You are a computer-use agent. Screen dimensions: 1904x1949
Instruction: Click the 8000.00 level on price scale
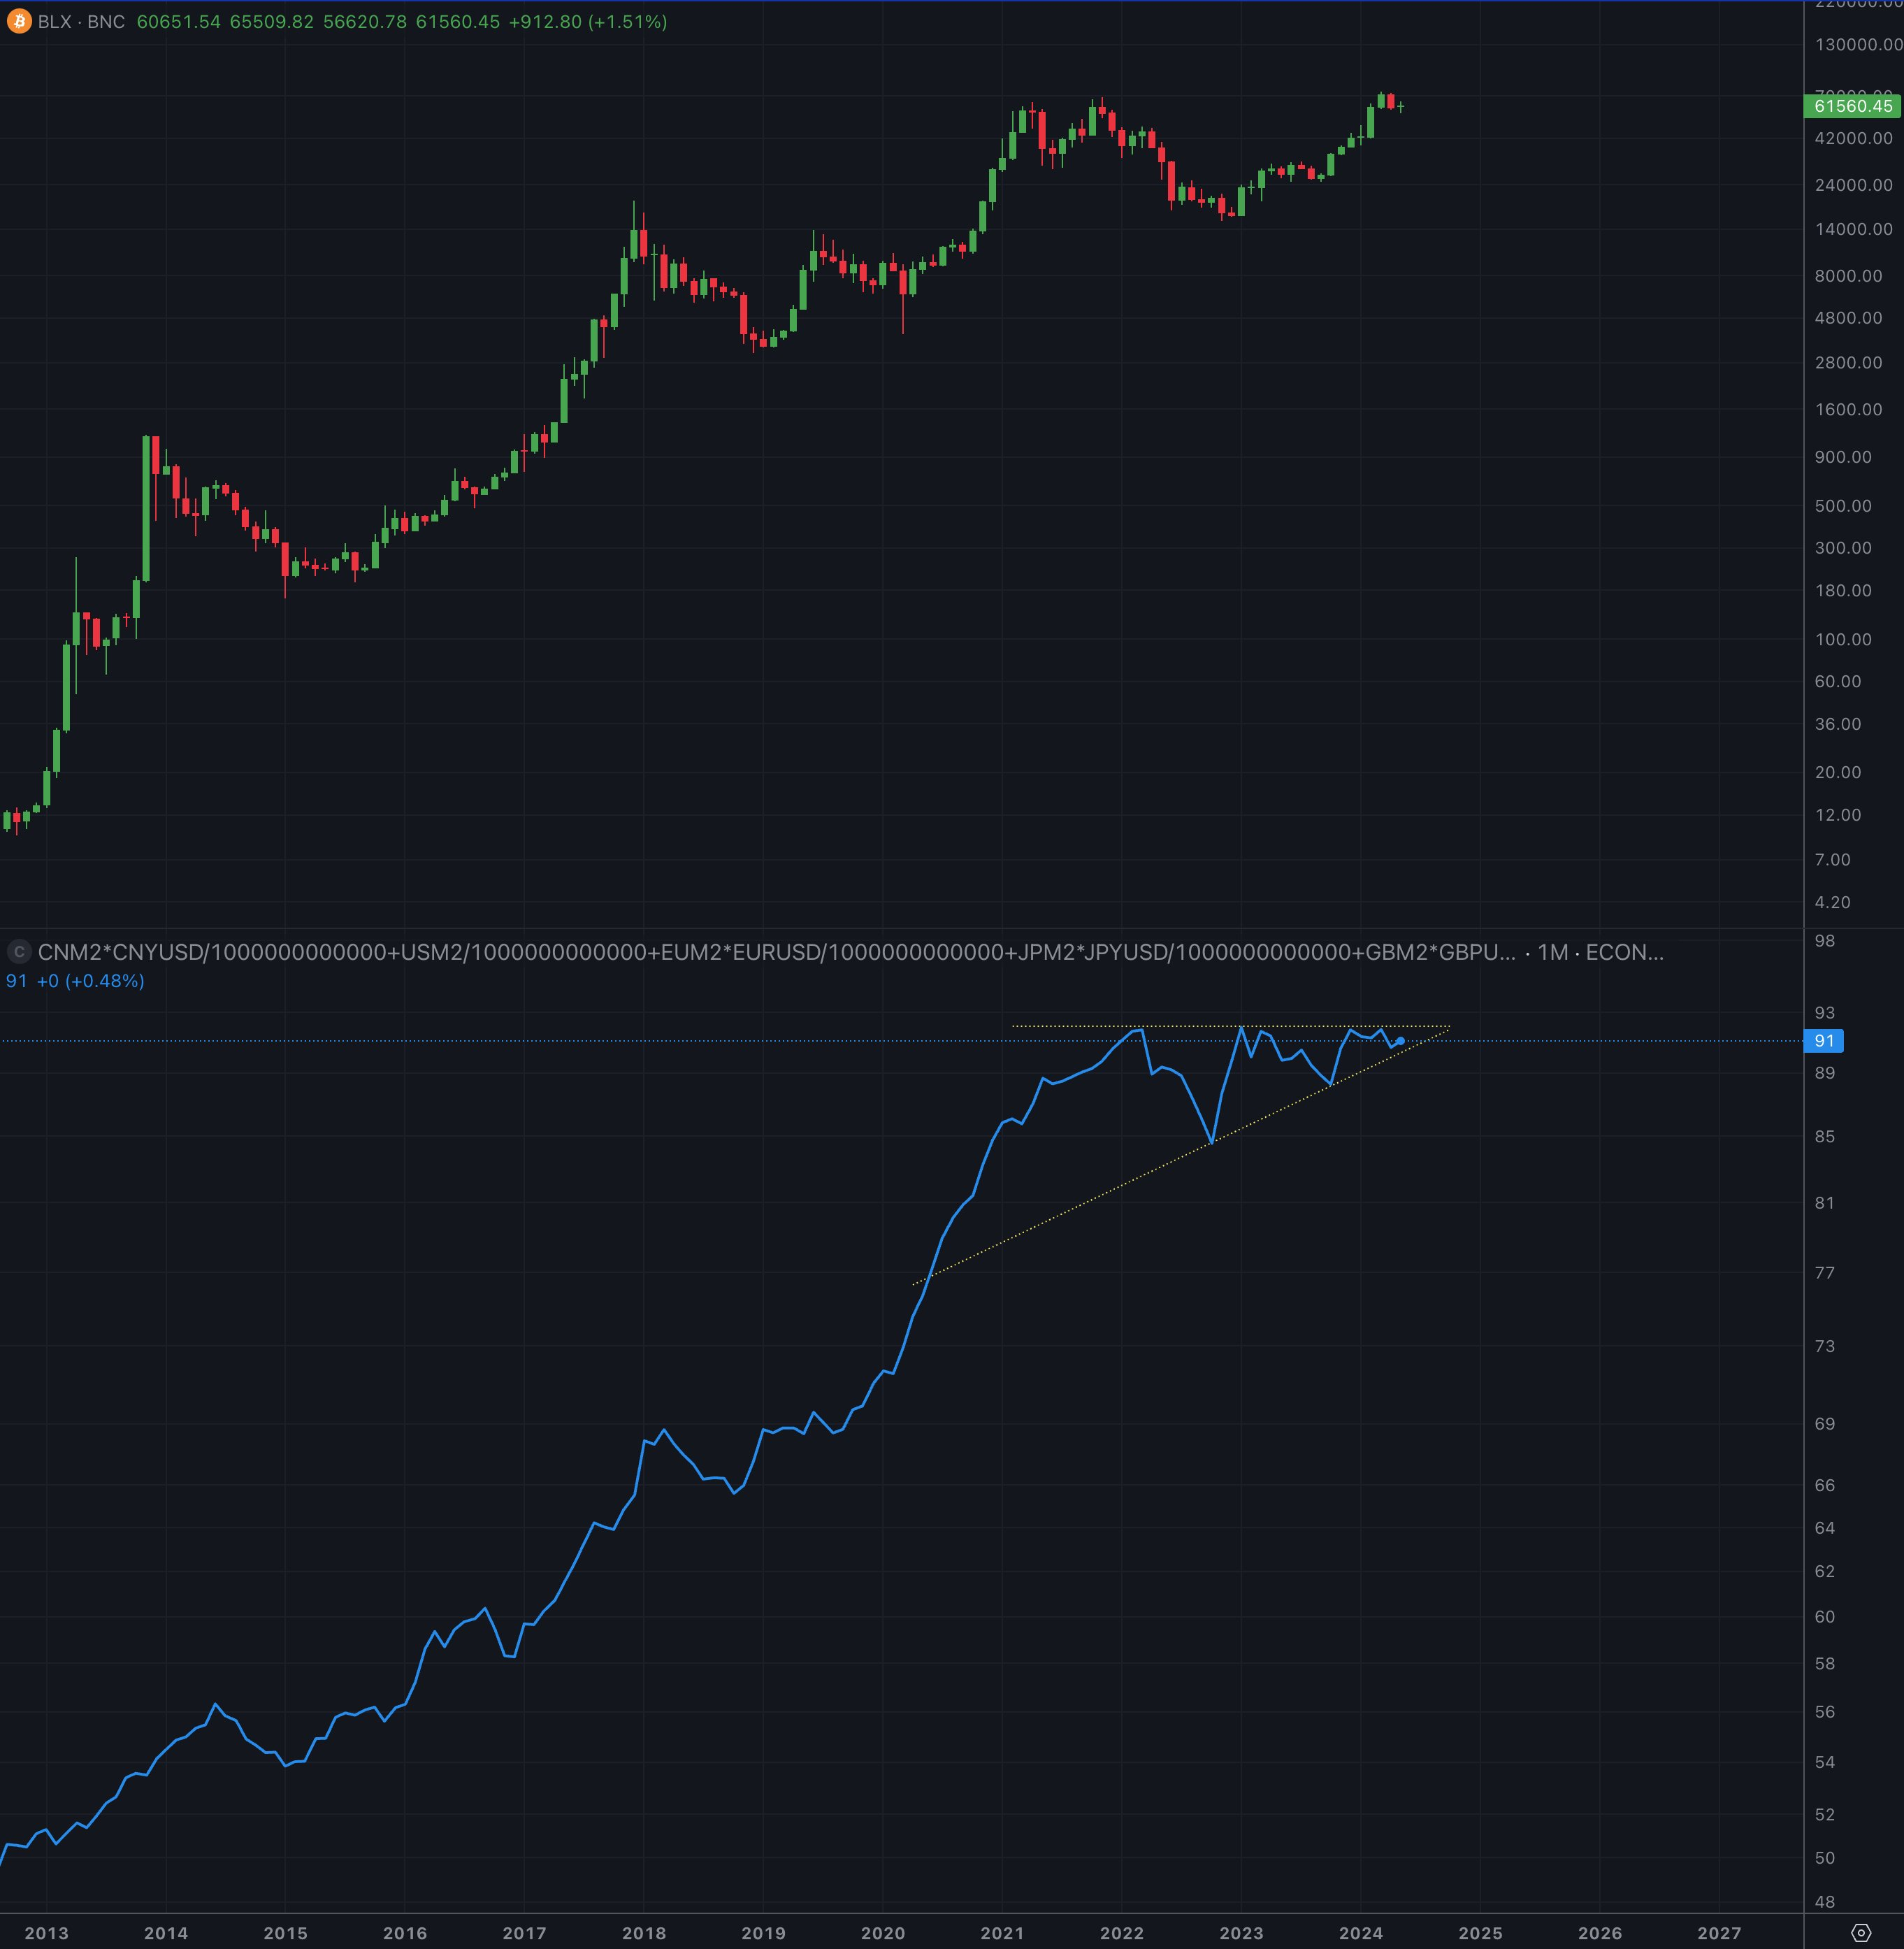click(x=1848, y=276)
